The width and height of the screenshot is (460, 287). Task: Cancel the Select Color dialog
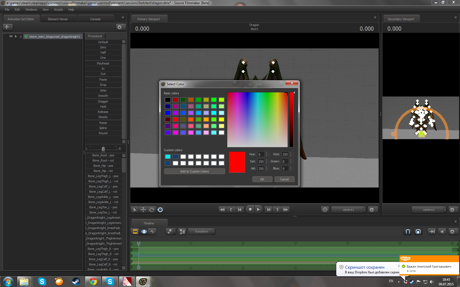284,179
